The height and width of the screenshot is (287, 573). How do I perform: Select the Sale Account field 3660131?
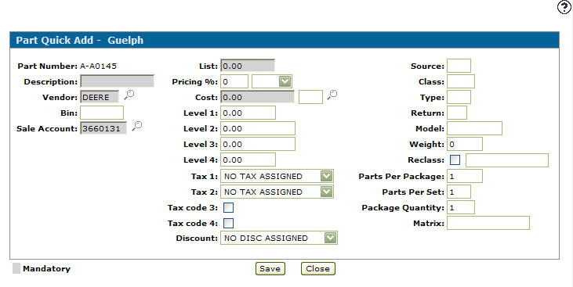tap(103, 128)
